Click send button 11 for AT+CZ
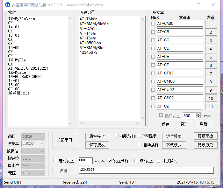223x188 pixels. pos(211,107)
